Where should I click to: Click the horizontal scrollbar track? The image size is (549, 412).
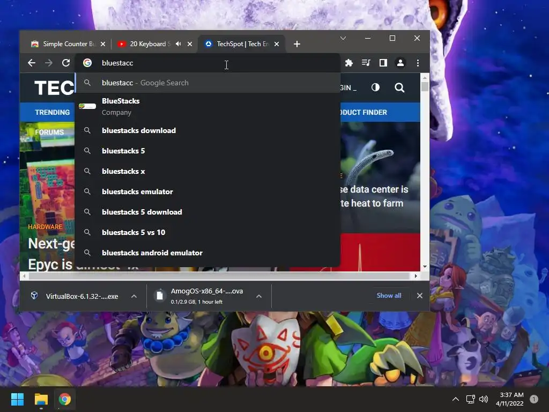click(x=219, y=276)
